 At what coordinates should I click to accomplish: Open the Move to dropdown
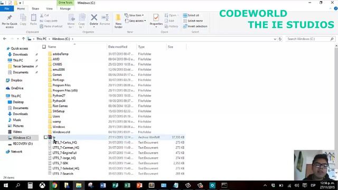(x=71, y=21)
